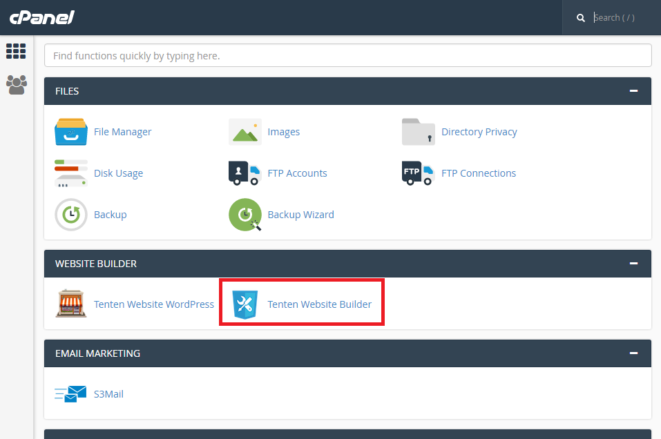
Task: Click the search magnifier icon
Action: pos(580,18)
